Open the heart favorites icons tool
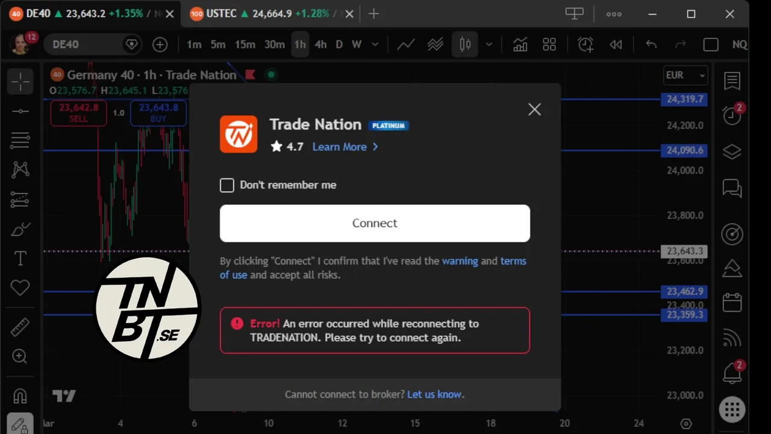 pyautogui.click(x=20, y=288)
